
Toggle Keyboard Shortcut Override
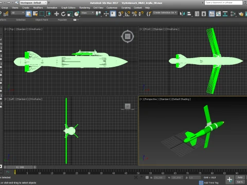[x=113, y=14]
